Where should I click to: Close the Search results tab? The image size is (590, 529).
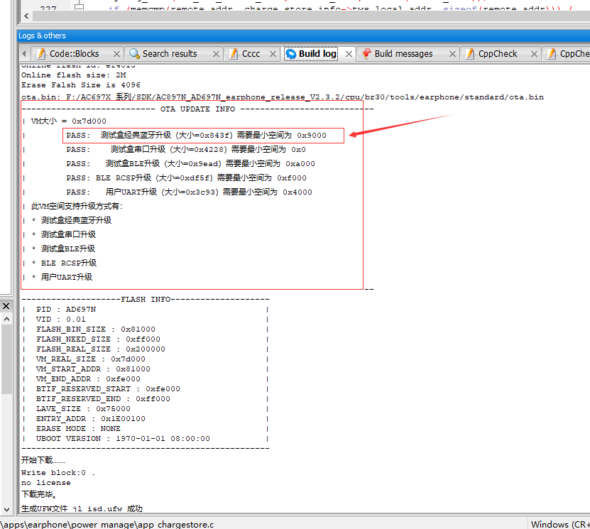[216, 54]
